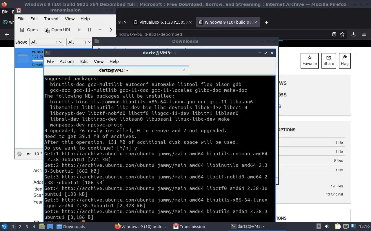Screen dimensions: 371x231
Task: Select the downloading torrent row in Transmission
Action: [x=29, y=58]
